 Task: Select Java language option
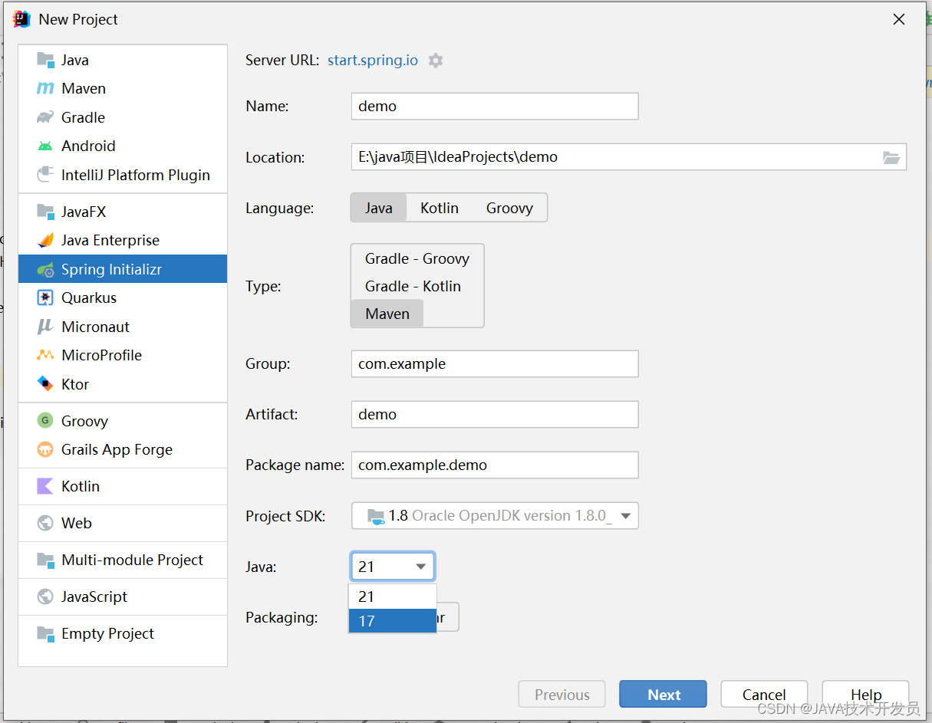coord(378,208)
